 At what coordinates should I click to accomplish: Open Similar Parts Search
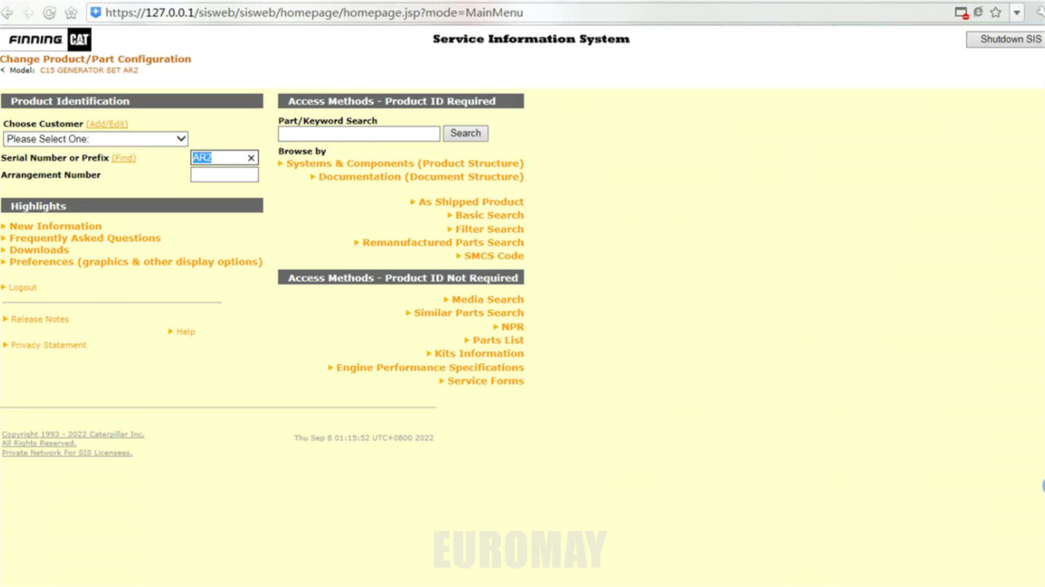click(x=469, y=313)
